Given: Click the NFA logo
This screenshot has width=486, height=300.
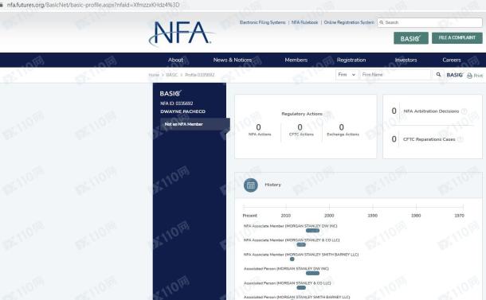Looking at the screenshot, I should [x=182, y=33].
